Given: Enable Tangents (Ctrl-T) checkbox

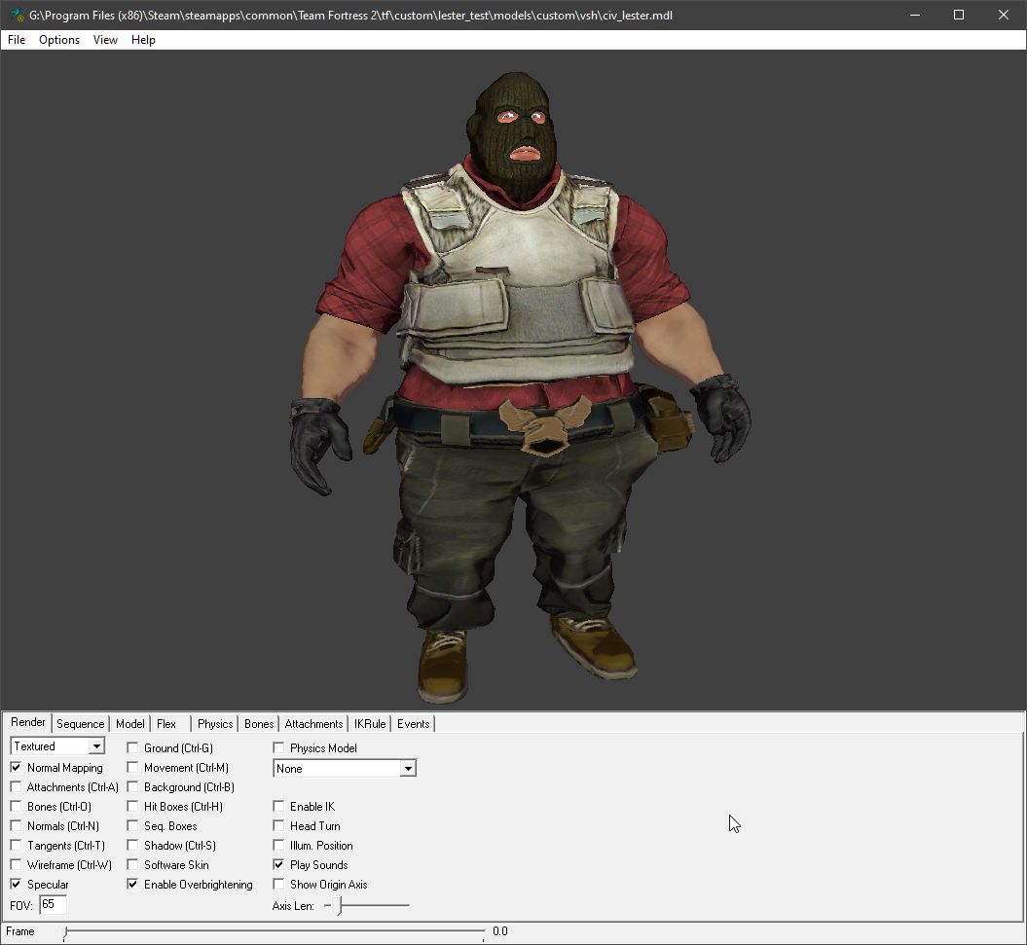Looking at the screenshot, I should 16,846.
